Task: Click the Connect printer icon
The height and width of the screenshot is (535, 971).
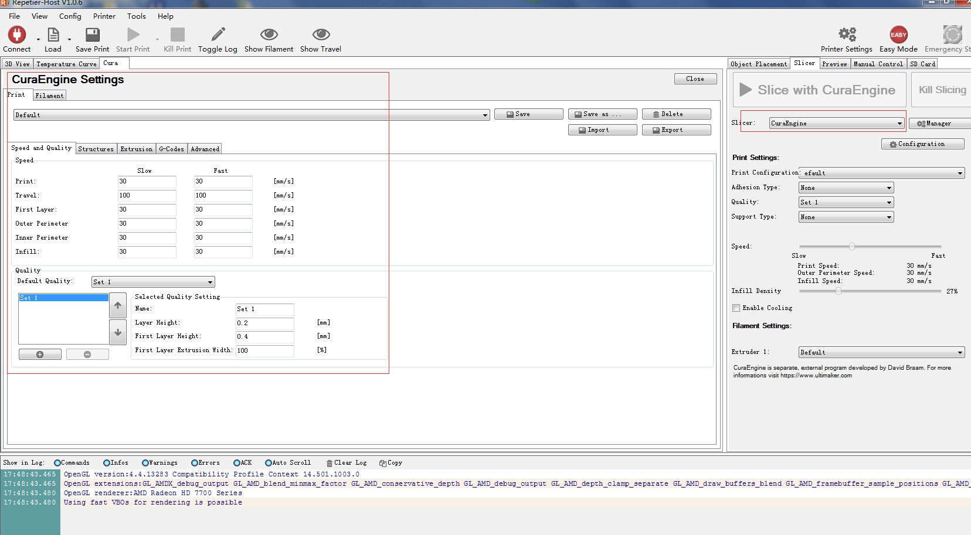Action: (x=16, y=35)
